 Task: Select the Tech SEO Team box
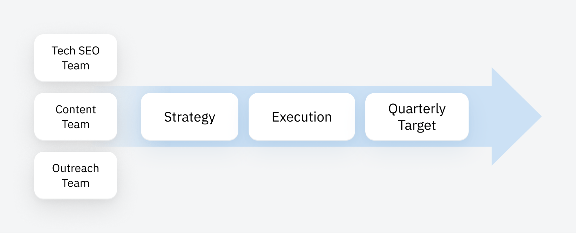75,58
